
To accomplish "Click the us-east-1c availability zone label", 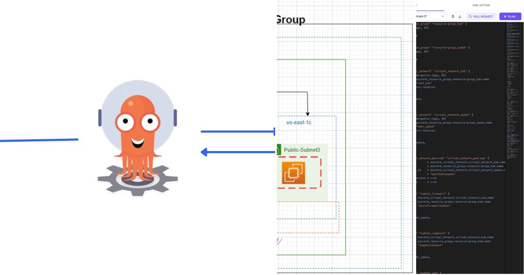I will coord(299,123).
